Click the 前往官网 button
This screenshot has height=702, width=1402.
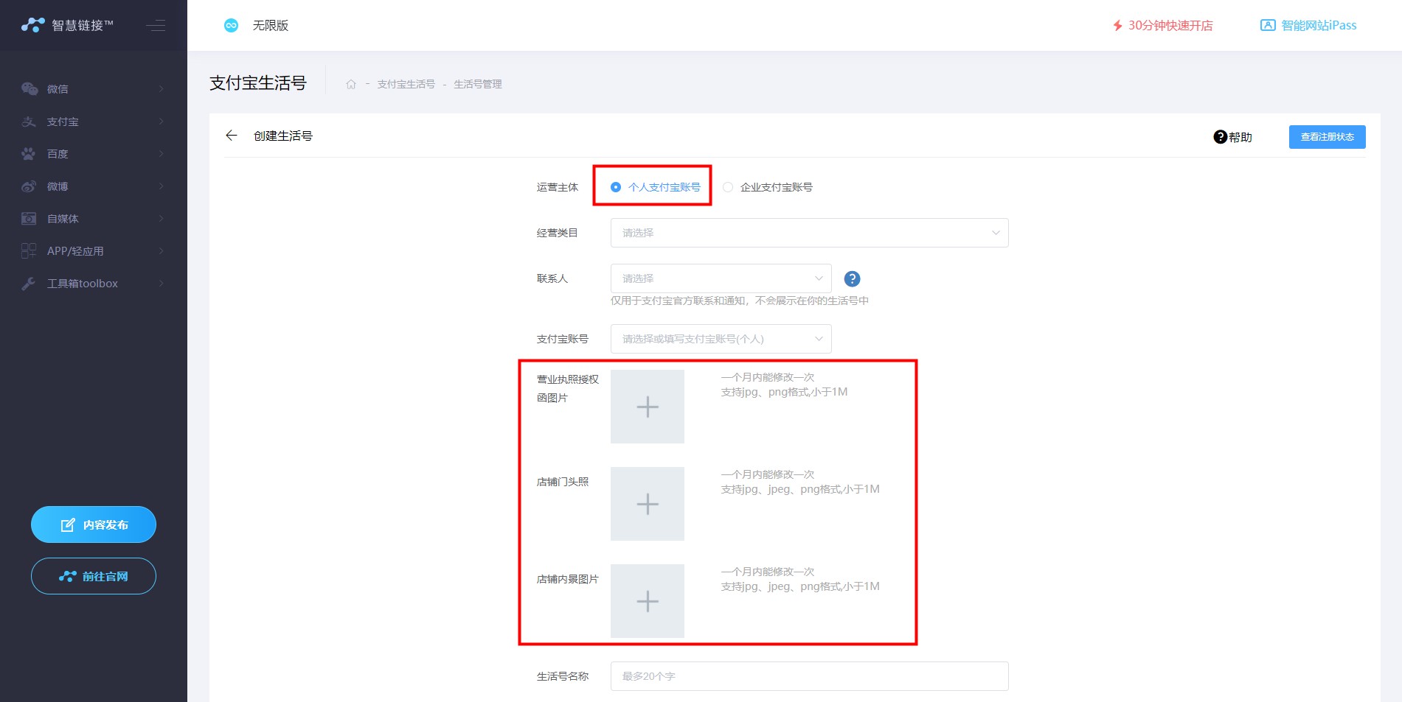coord(94,576)
